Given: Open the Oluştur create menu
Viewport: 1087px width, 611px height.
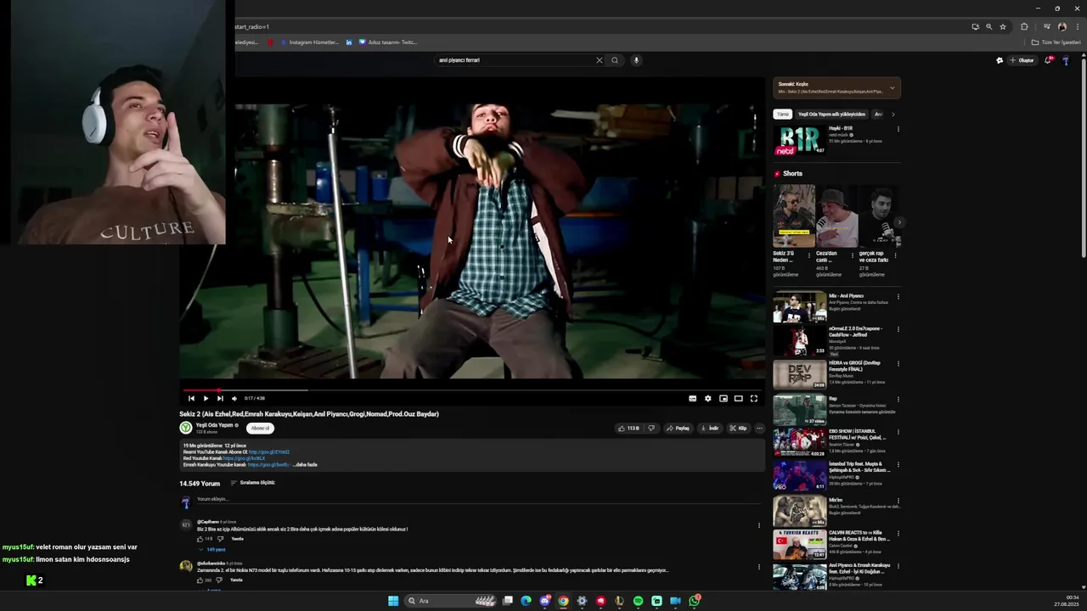Looking at the screenshot, I should click(x=1022, y=60).
